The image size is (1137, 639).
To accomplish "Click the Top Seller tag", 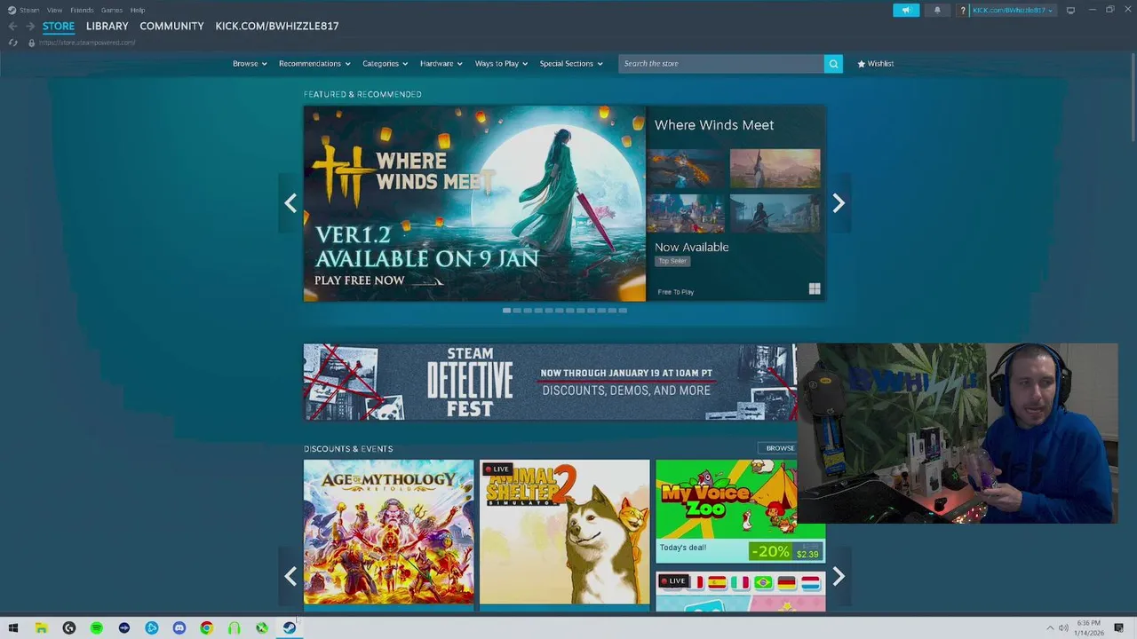I will [x=672, y=261].
